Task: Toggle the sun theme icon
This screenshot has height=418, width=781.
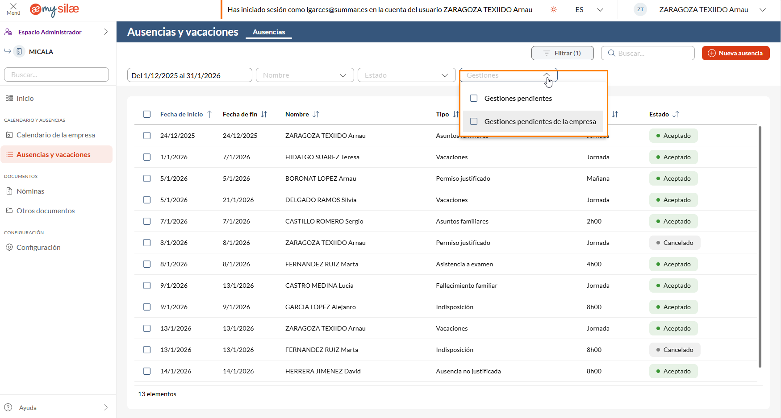Action: click(554, 9)
